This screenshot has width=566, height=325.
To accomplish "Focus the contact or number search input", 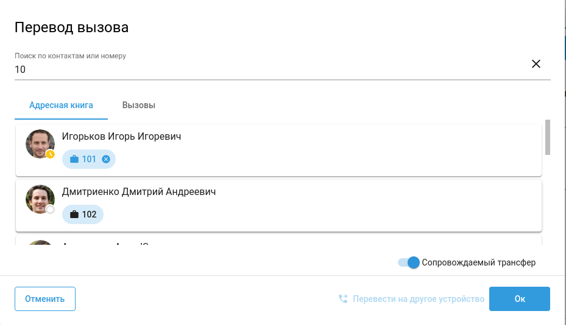I will 268,69.
